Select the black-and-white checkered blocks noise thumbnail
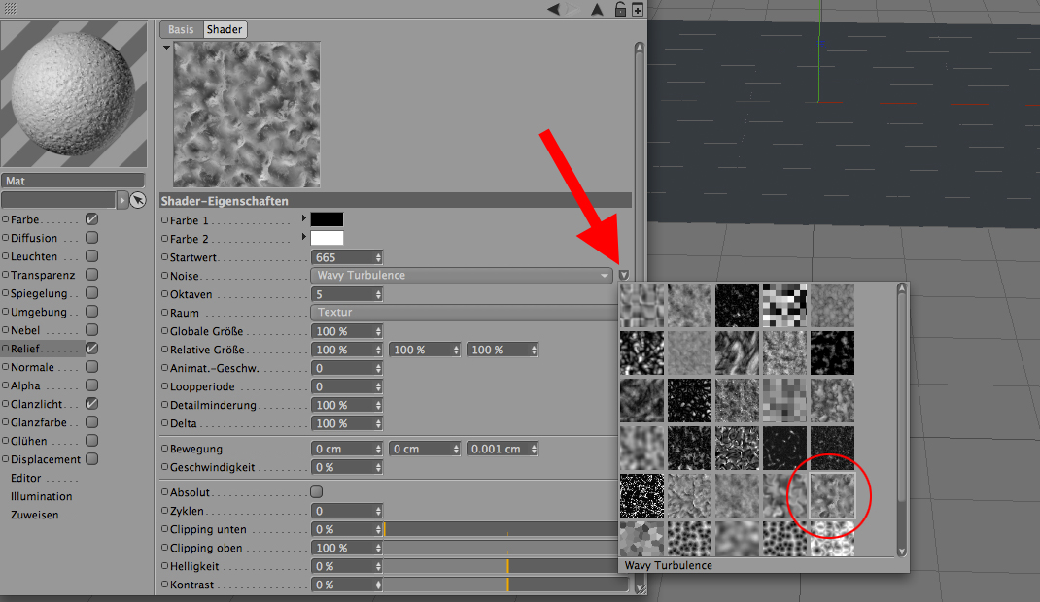The width and height of the screenshot is (1040, 602). coord(784,305)
